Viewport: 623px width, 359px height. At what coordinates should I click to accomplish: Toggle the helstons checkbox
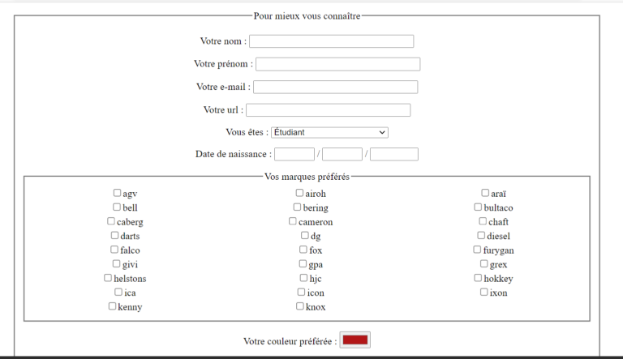[x=108, y=278]
